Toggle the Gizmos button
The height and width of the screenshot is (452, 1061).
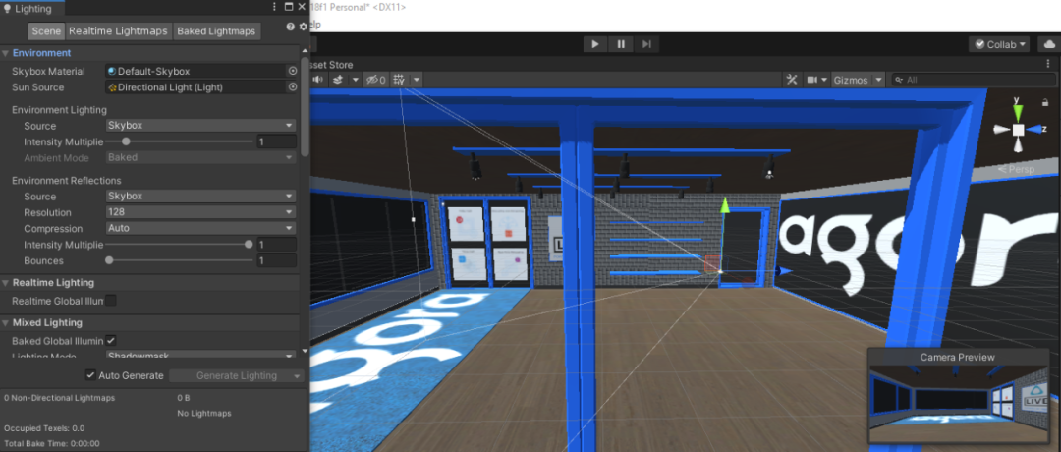point(851,80)
